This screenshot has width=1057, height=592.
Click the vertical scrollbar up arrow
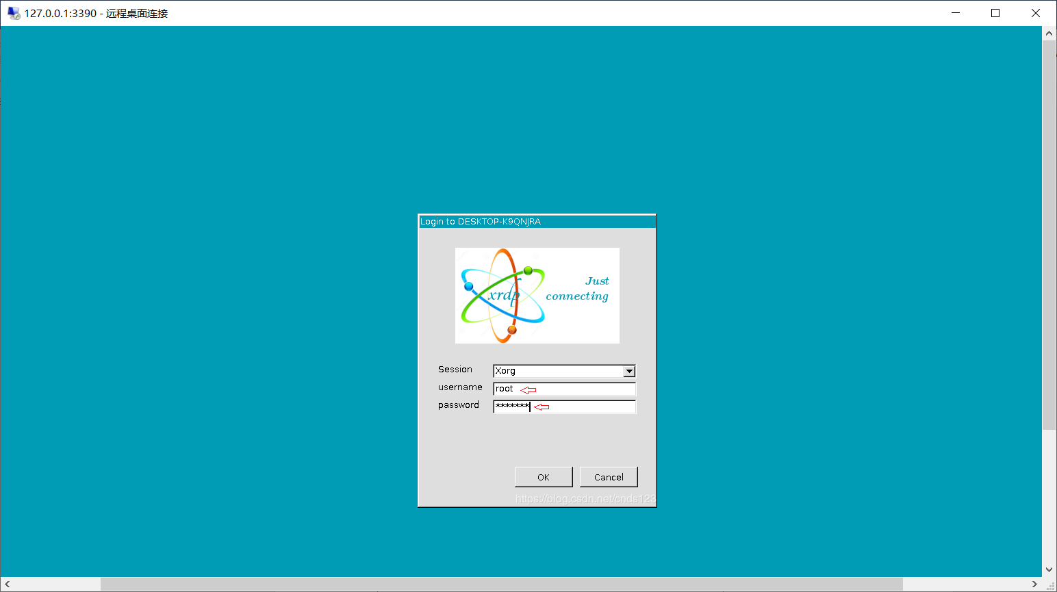(x=1049, y=33)
